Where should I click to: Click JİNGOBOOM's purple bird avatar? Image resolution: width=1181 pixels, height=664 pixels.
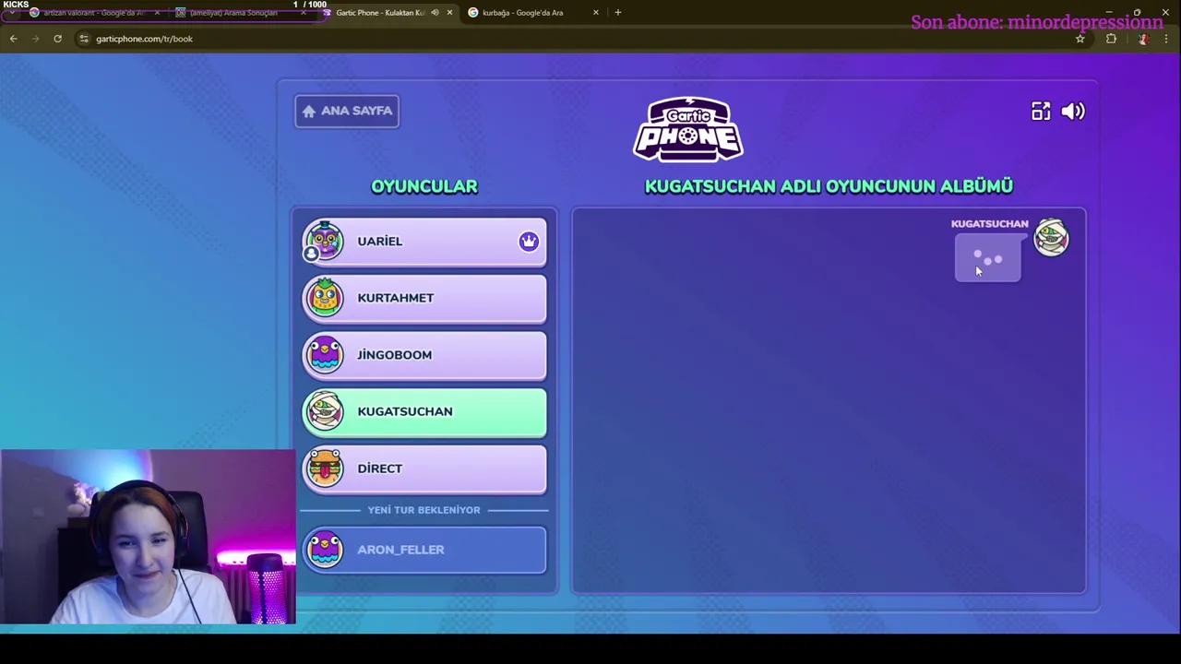324,354
